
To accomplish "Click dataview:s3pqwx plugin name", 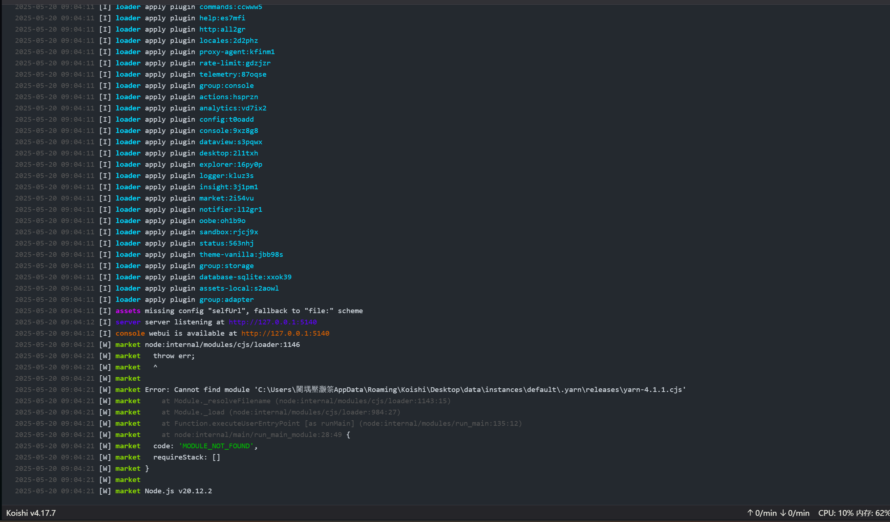I will coord(231,142).
